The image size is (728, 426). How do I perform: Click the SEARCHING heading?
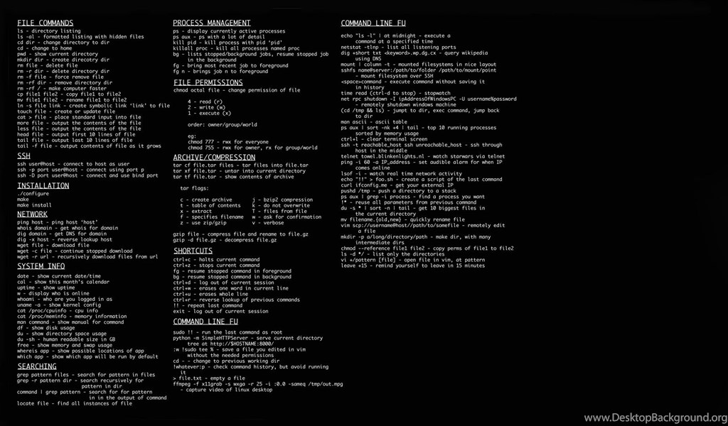tap(37, 366)
